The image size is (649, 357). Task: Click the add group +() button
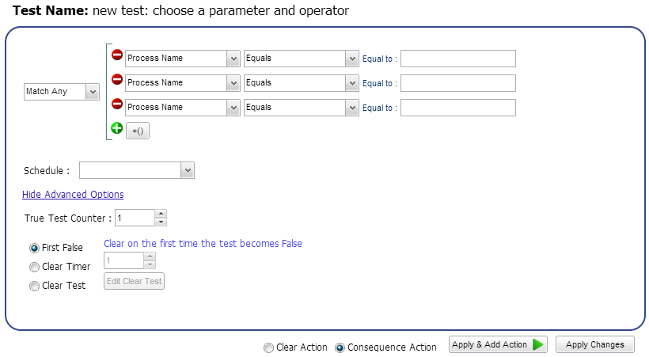[x=138, y=131]
